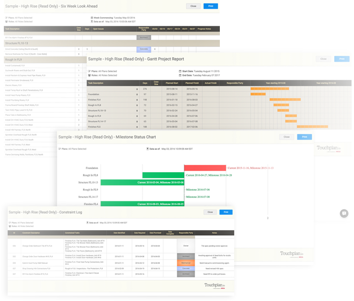This screenshot has height=301, width=354.
Task: Expand the unnamed top row in Gantt report
Action: pos(137,89)
